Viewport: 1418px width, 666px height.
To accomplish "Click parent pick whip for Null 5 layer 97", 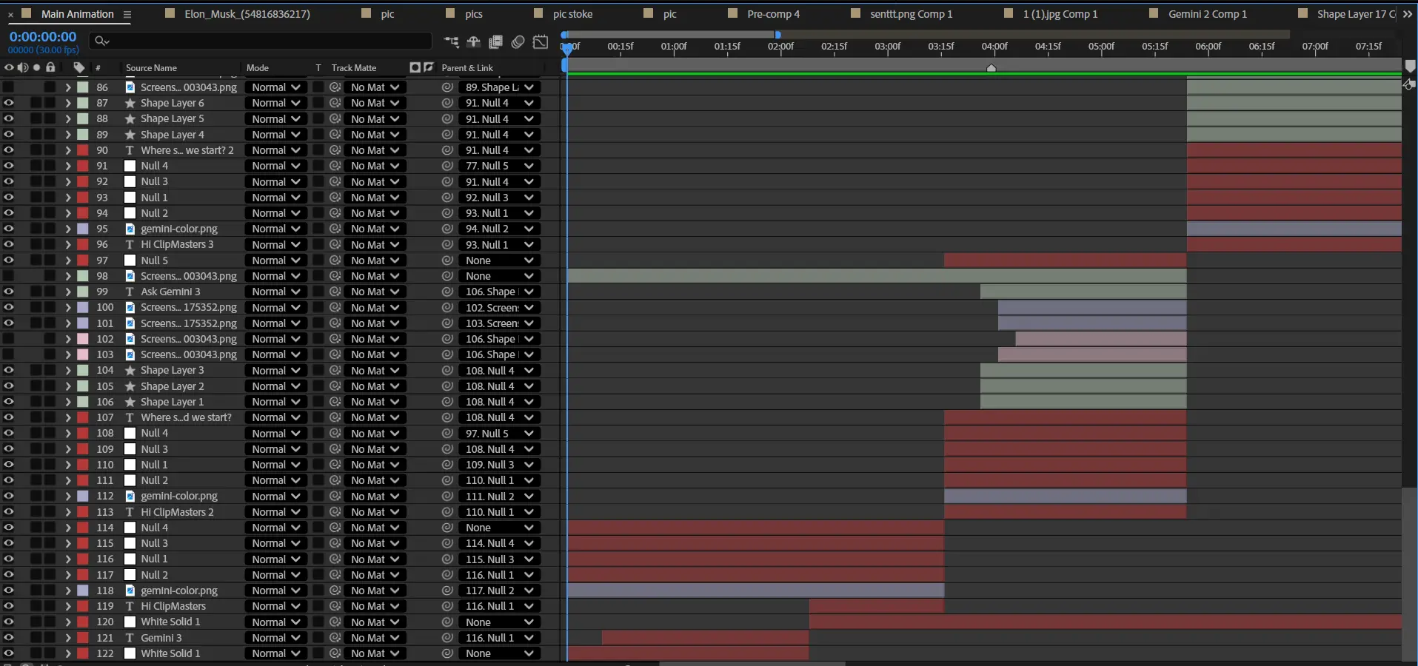I will pyautogui.click(x=447, y=260).
